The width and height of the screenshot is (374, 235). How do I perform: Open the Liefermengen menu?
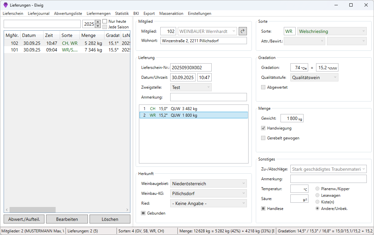tap(98, 14)
